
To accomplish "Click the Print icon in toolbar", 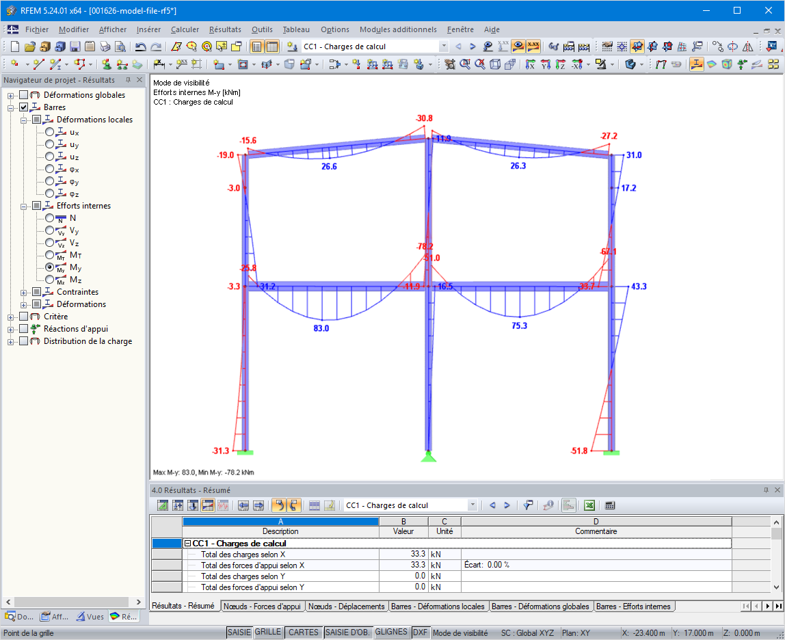I will [105, 46].
